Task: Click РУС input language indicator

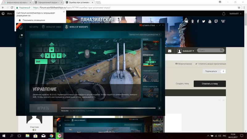Action: point(224,136)
